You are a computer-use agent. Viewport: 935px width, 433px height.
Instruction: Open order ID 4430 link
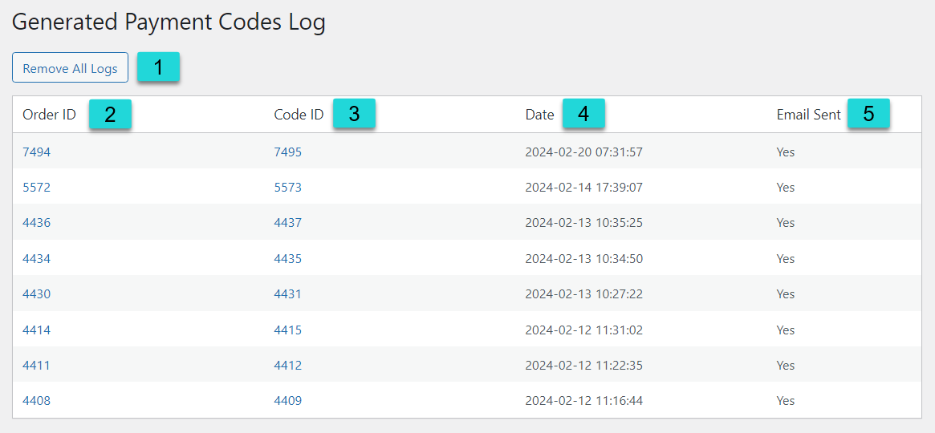36,294
